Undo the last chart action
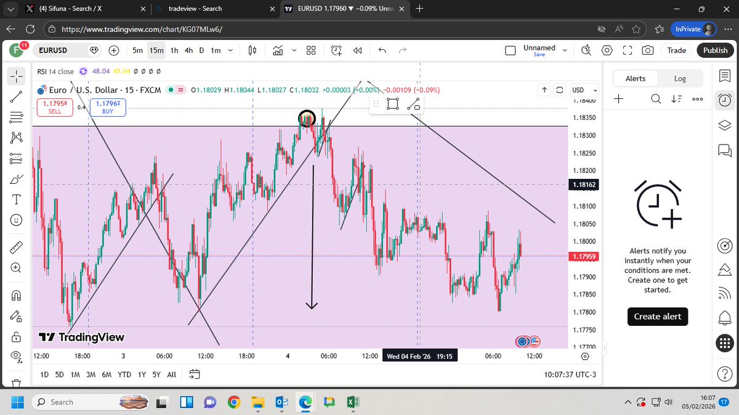The width and height of the screenshot is (739, 415). pos(382,50)
